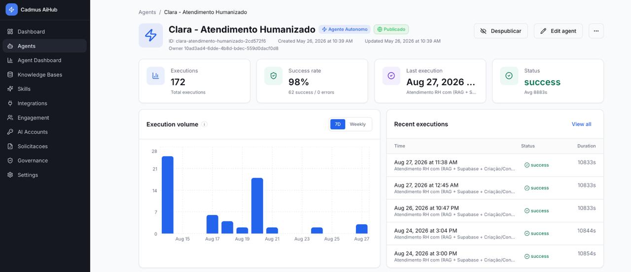Click the Avg 8883s status text
Image resolution: width=631 pixels, height=272 pixels.
(x=535, y=92)
